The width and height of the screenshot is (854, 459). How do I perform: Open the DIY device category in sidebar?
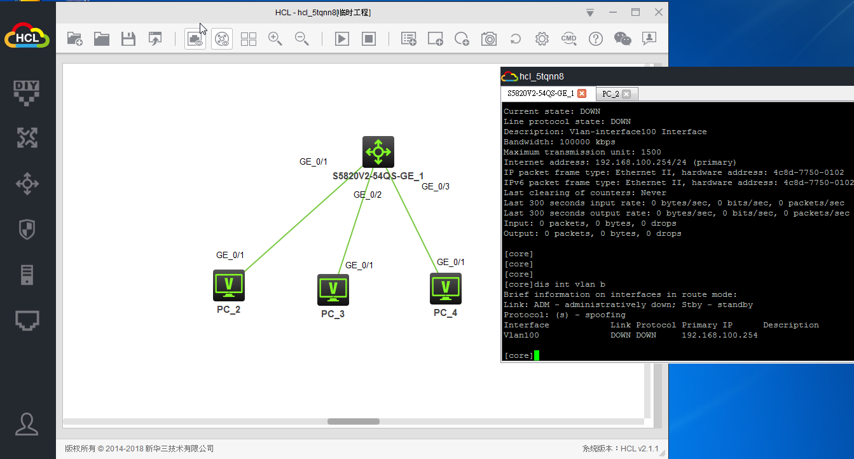click(x=27, y=92)
